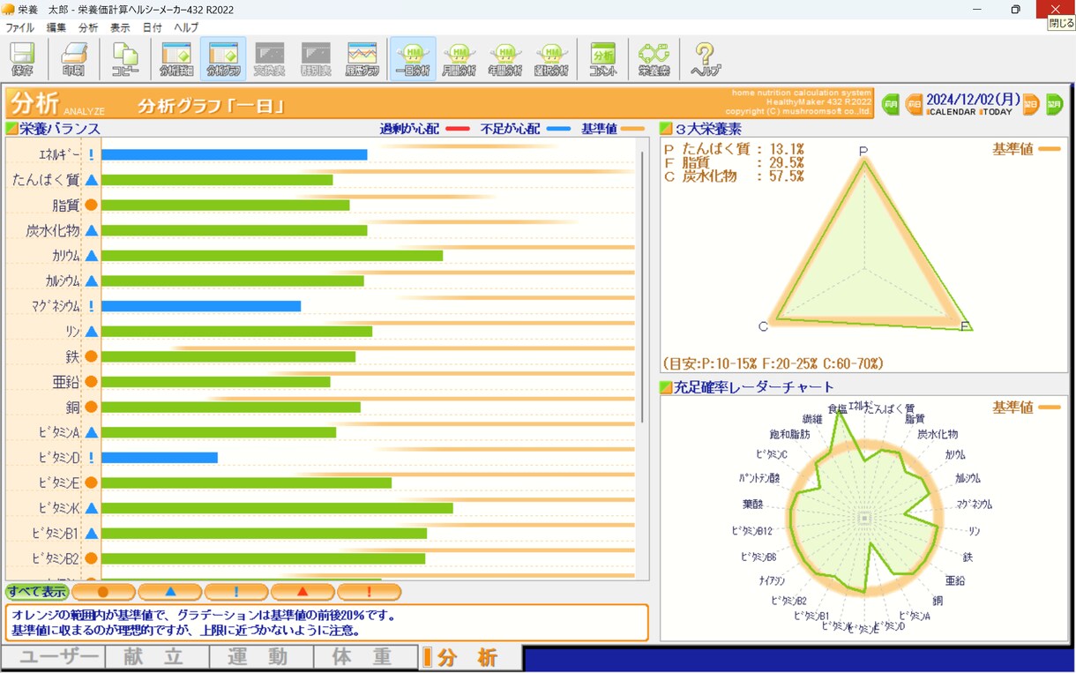Open the 履歴グラフ history graph
The width and height of the screenshot is (1076, 673).
click(x=362, y=58)
